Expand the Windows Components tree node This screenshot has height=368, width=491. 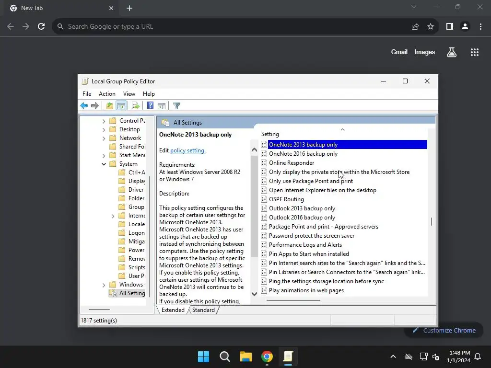[104, 285]
